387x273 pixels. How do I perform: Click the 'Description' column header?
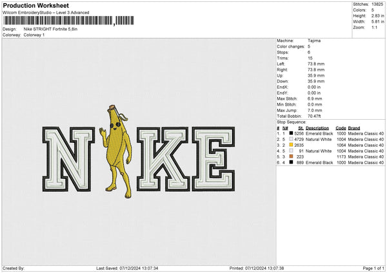317,128
